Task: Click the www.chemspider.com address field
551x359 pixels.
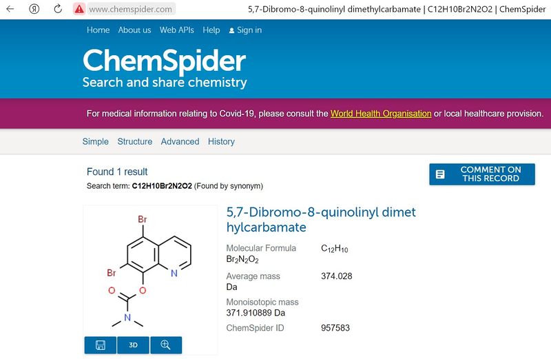Action: tap(132, 9)
